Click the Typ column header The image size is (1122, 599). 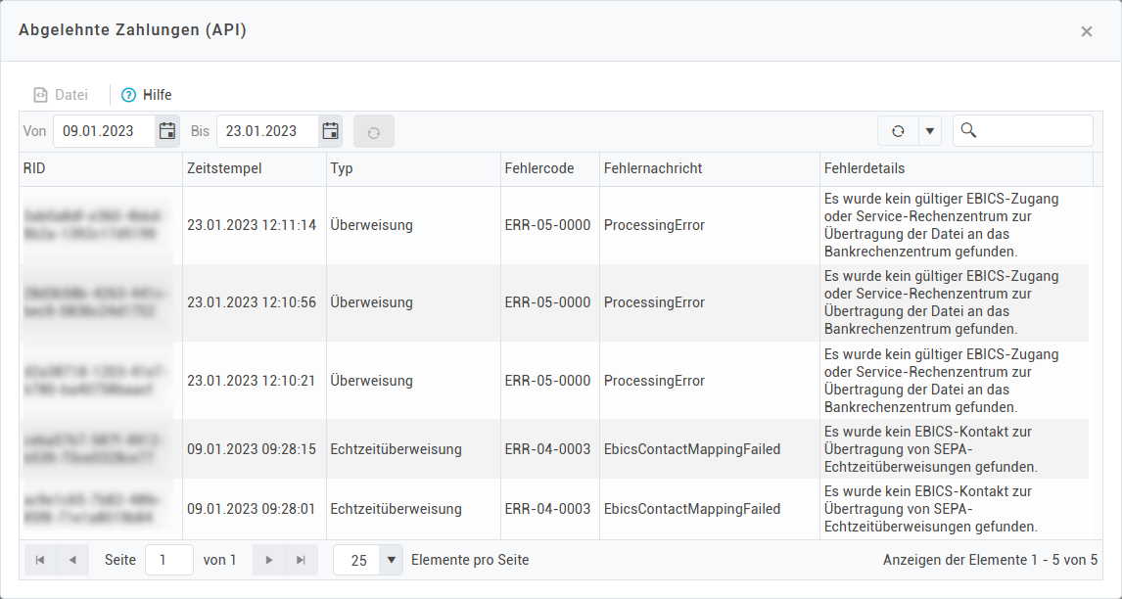(x=342, y=168)
